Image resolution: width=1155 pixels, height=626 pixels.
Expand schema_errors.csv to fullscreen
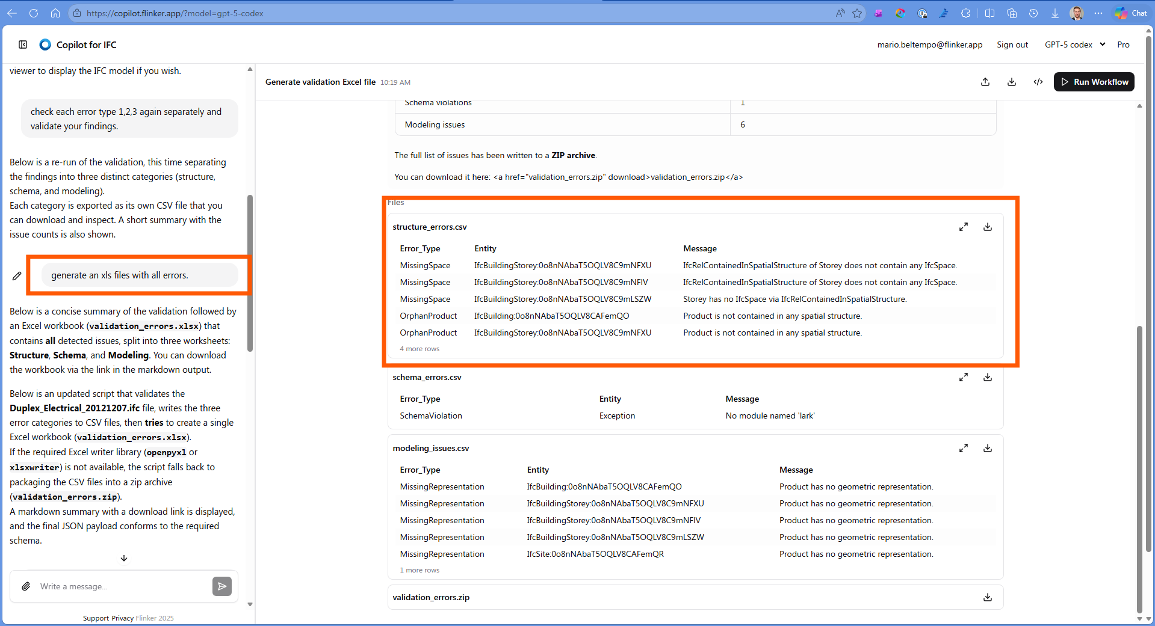[964, 377]
